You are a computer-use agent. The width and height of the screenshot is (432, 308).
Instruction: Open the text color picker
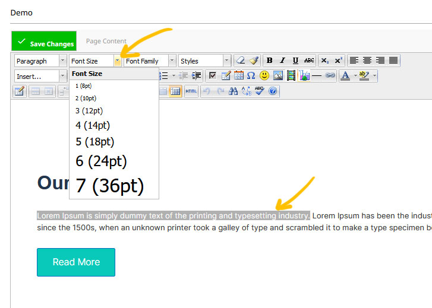coord(345,76)
